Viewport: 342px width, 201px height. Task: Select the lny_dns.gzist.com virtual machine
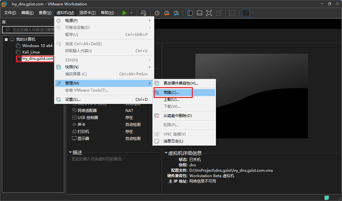(x=38, y=59)
